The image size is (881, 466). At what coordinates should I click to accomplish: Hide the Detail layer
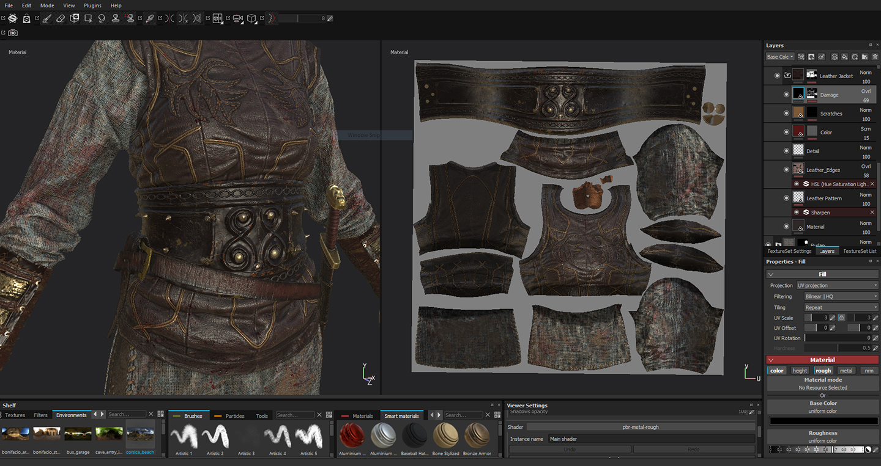click(x=787, y=151)
